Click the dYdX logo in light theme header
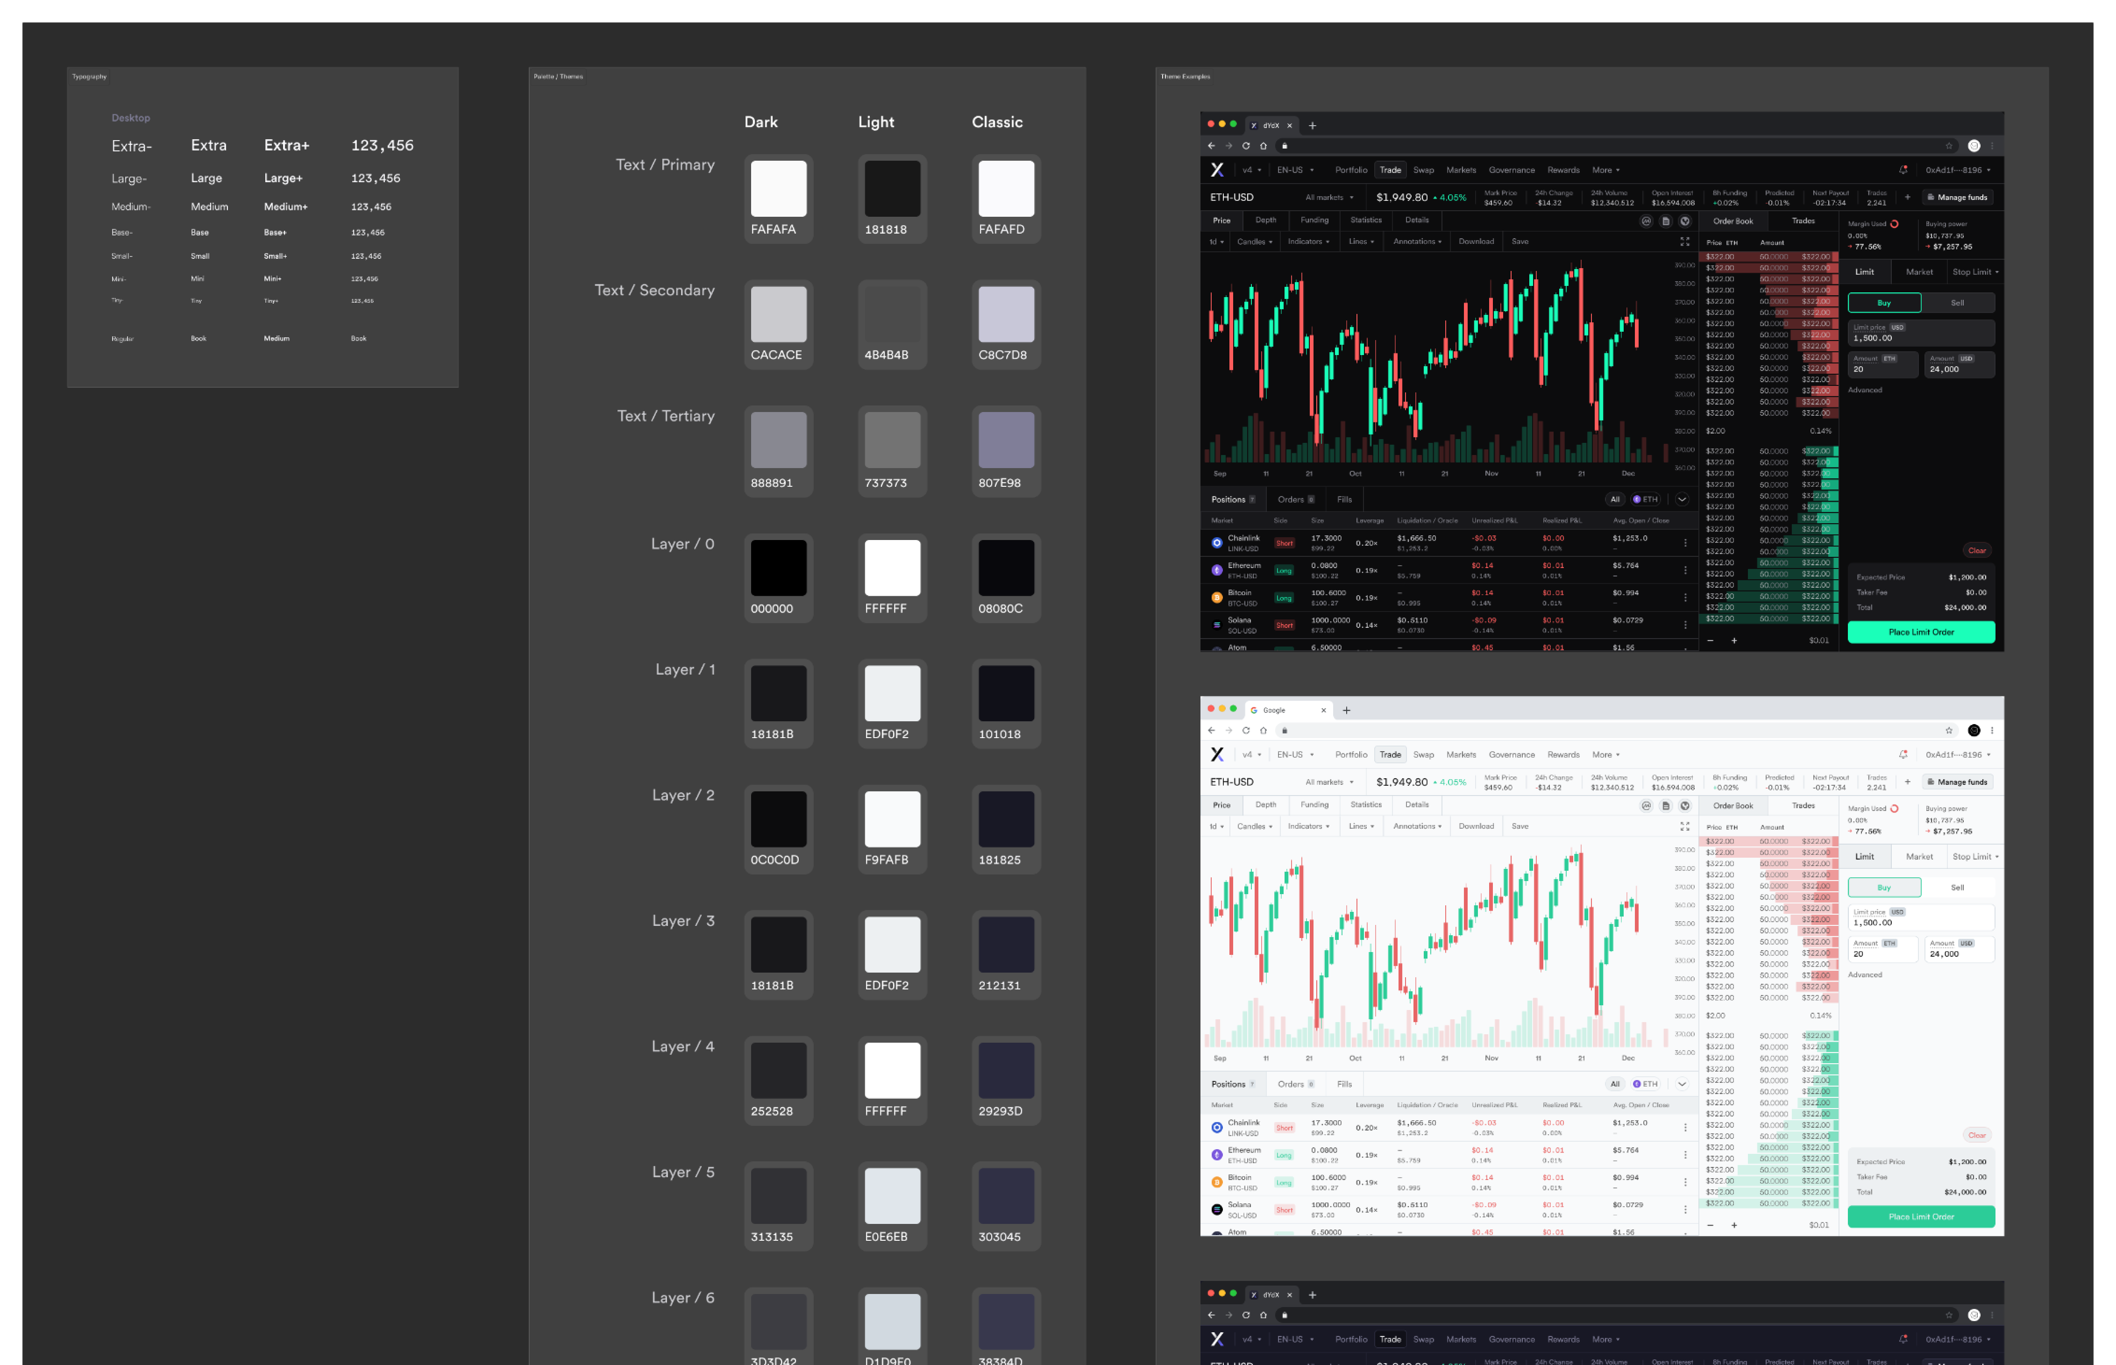 click(1217, 754)
